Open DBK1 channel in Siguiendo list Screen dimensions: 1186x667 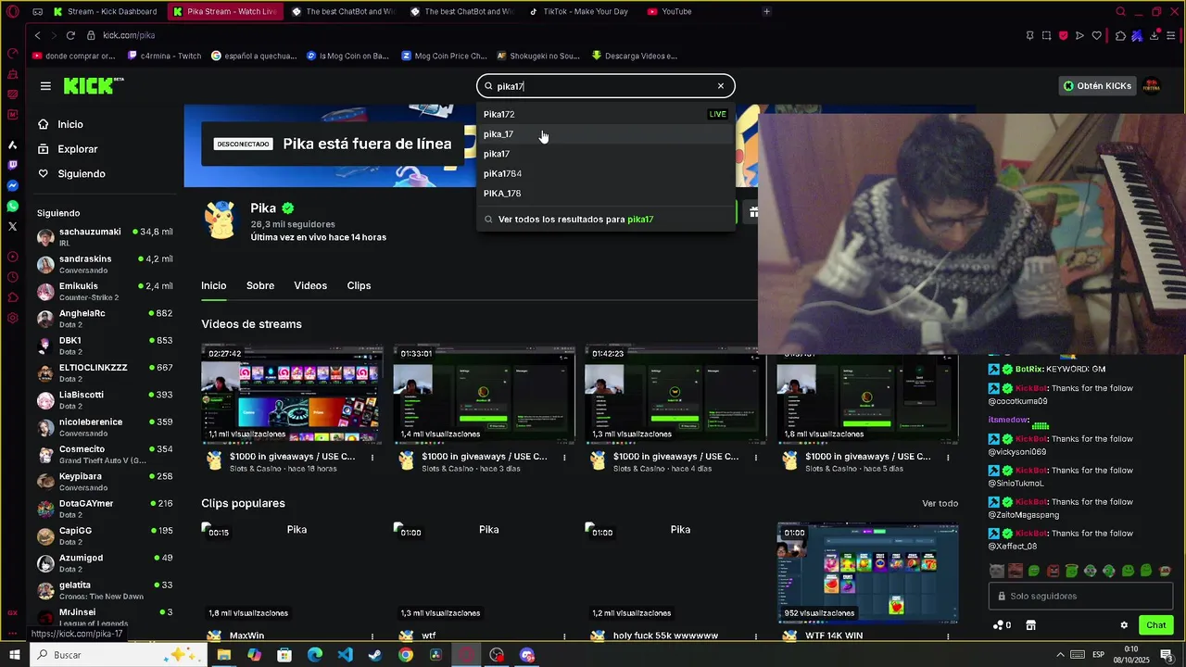[105, 346]
